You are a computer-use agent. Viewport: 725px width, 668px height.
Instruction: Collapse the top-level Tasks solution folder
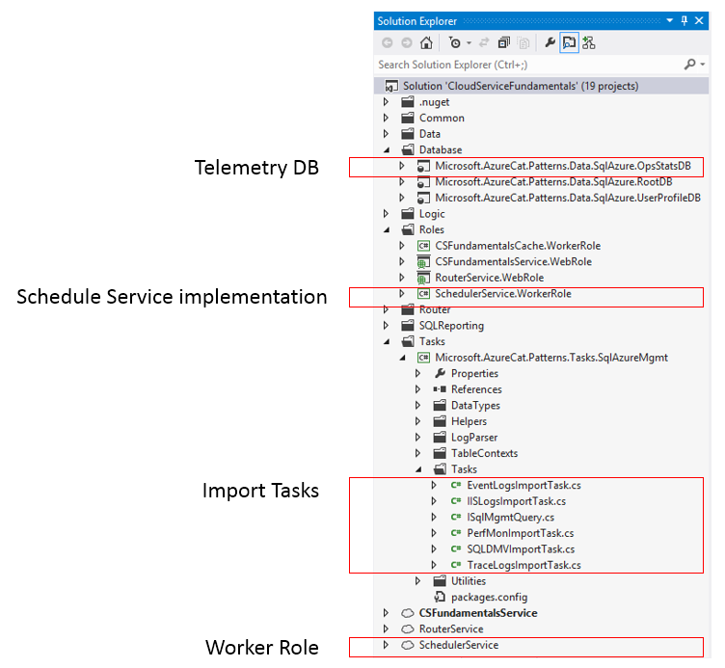click(387, 341)
